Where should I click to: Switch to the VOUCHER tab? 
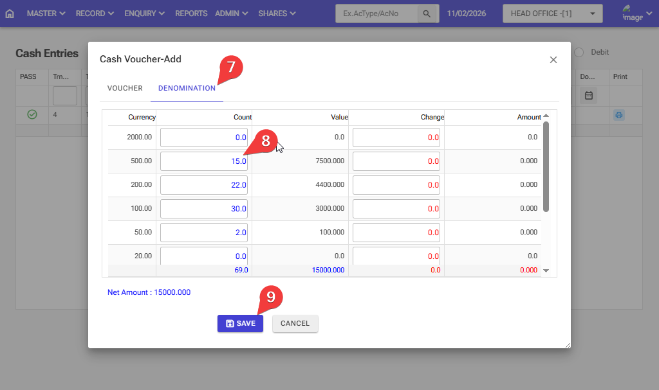pos(125,89)
